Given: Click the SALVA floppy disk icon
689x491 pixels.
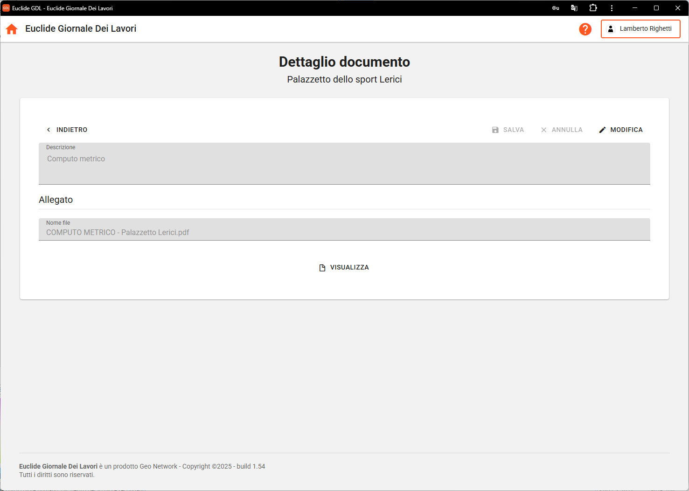Looking at the screenshot, I should click(495, 130).
